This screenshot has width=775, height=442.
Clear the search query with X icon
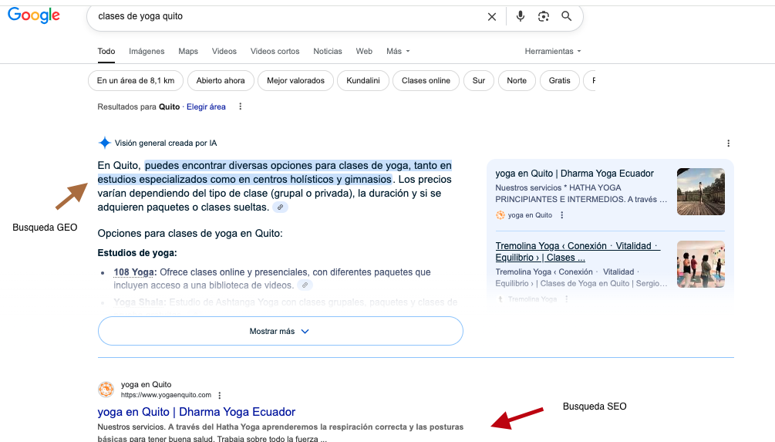pos(492,17)
